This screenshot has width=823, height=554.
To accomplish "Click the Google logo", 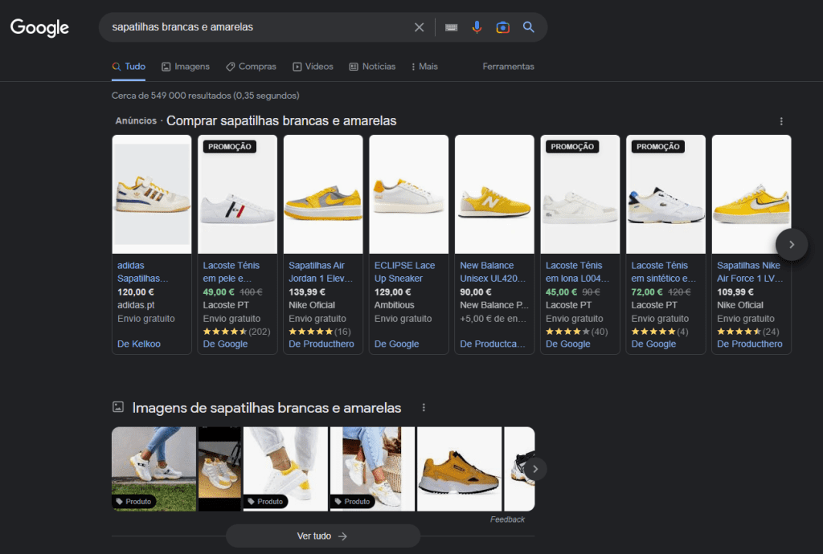I will [40, 28].
